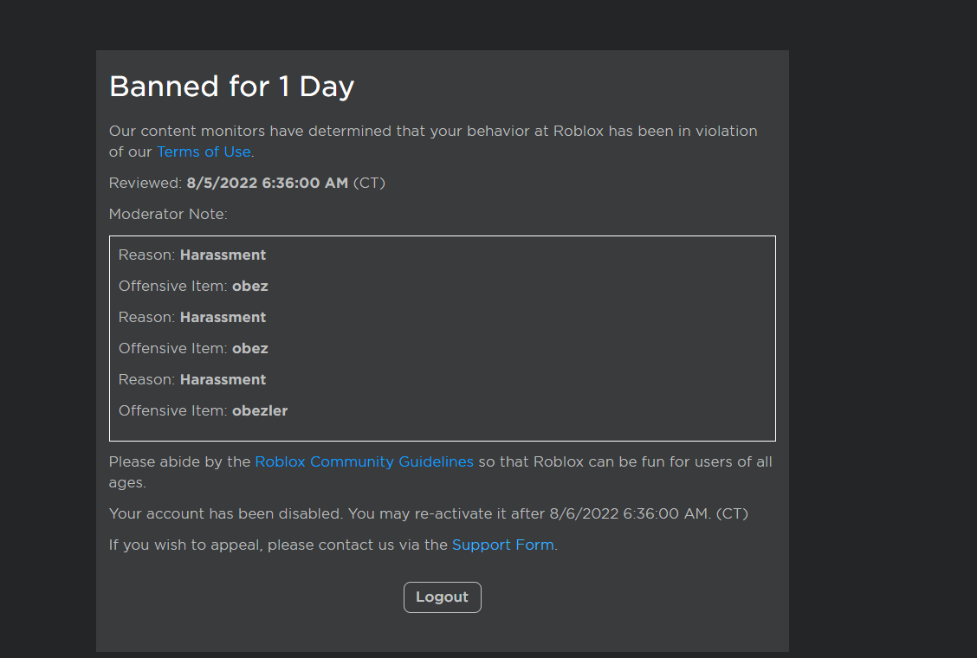This screenshot has height=658, width=977.
Task: Select the second "Reason: Harassment" line
Action: 192,317
